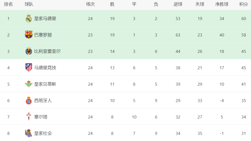This screenshot has height=141, width=251.
Task: Click the 失球 column header
Action: point(200,4)
